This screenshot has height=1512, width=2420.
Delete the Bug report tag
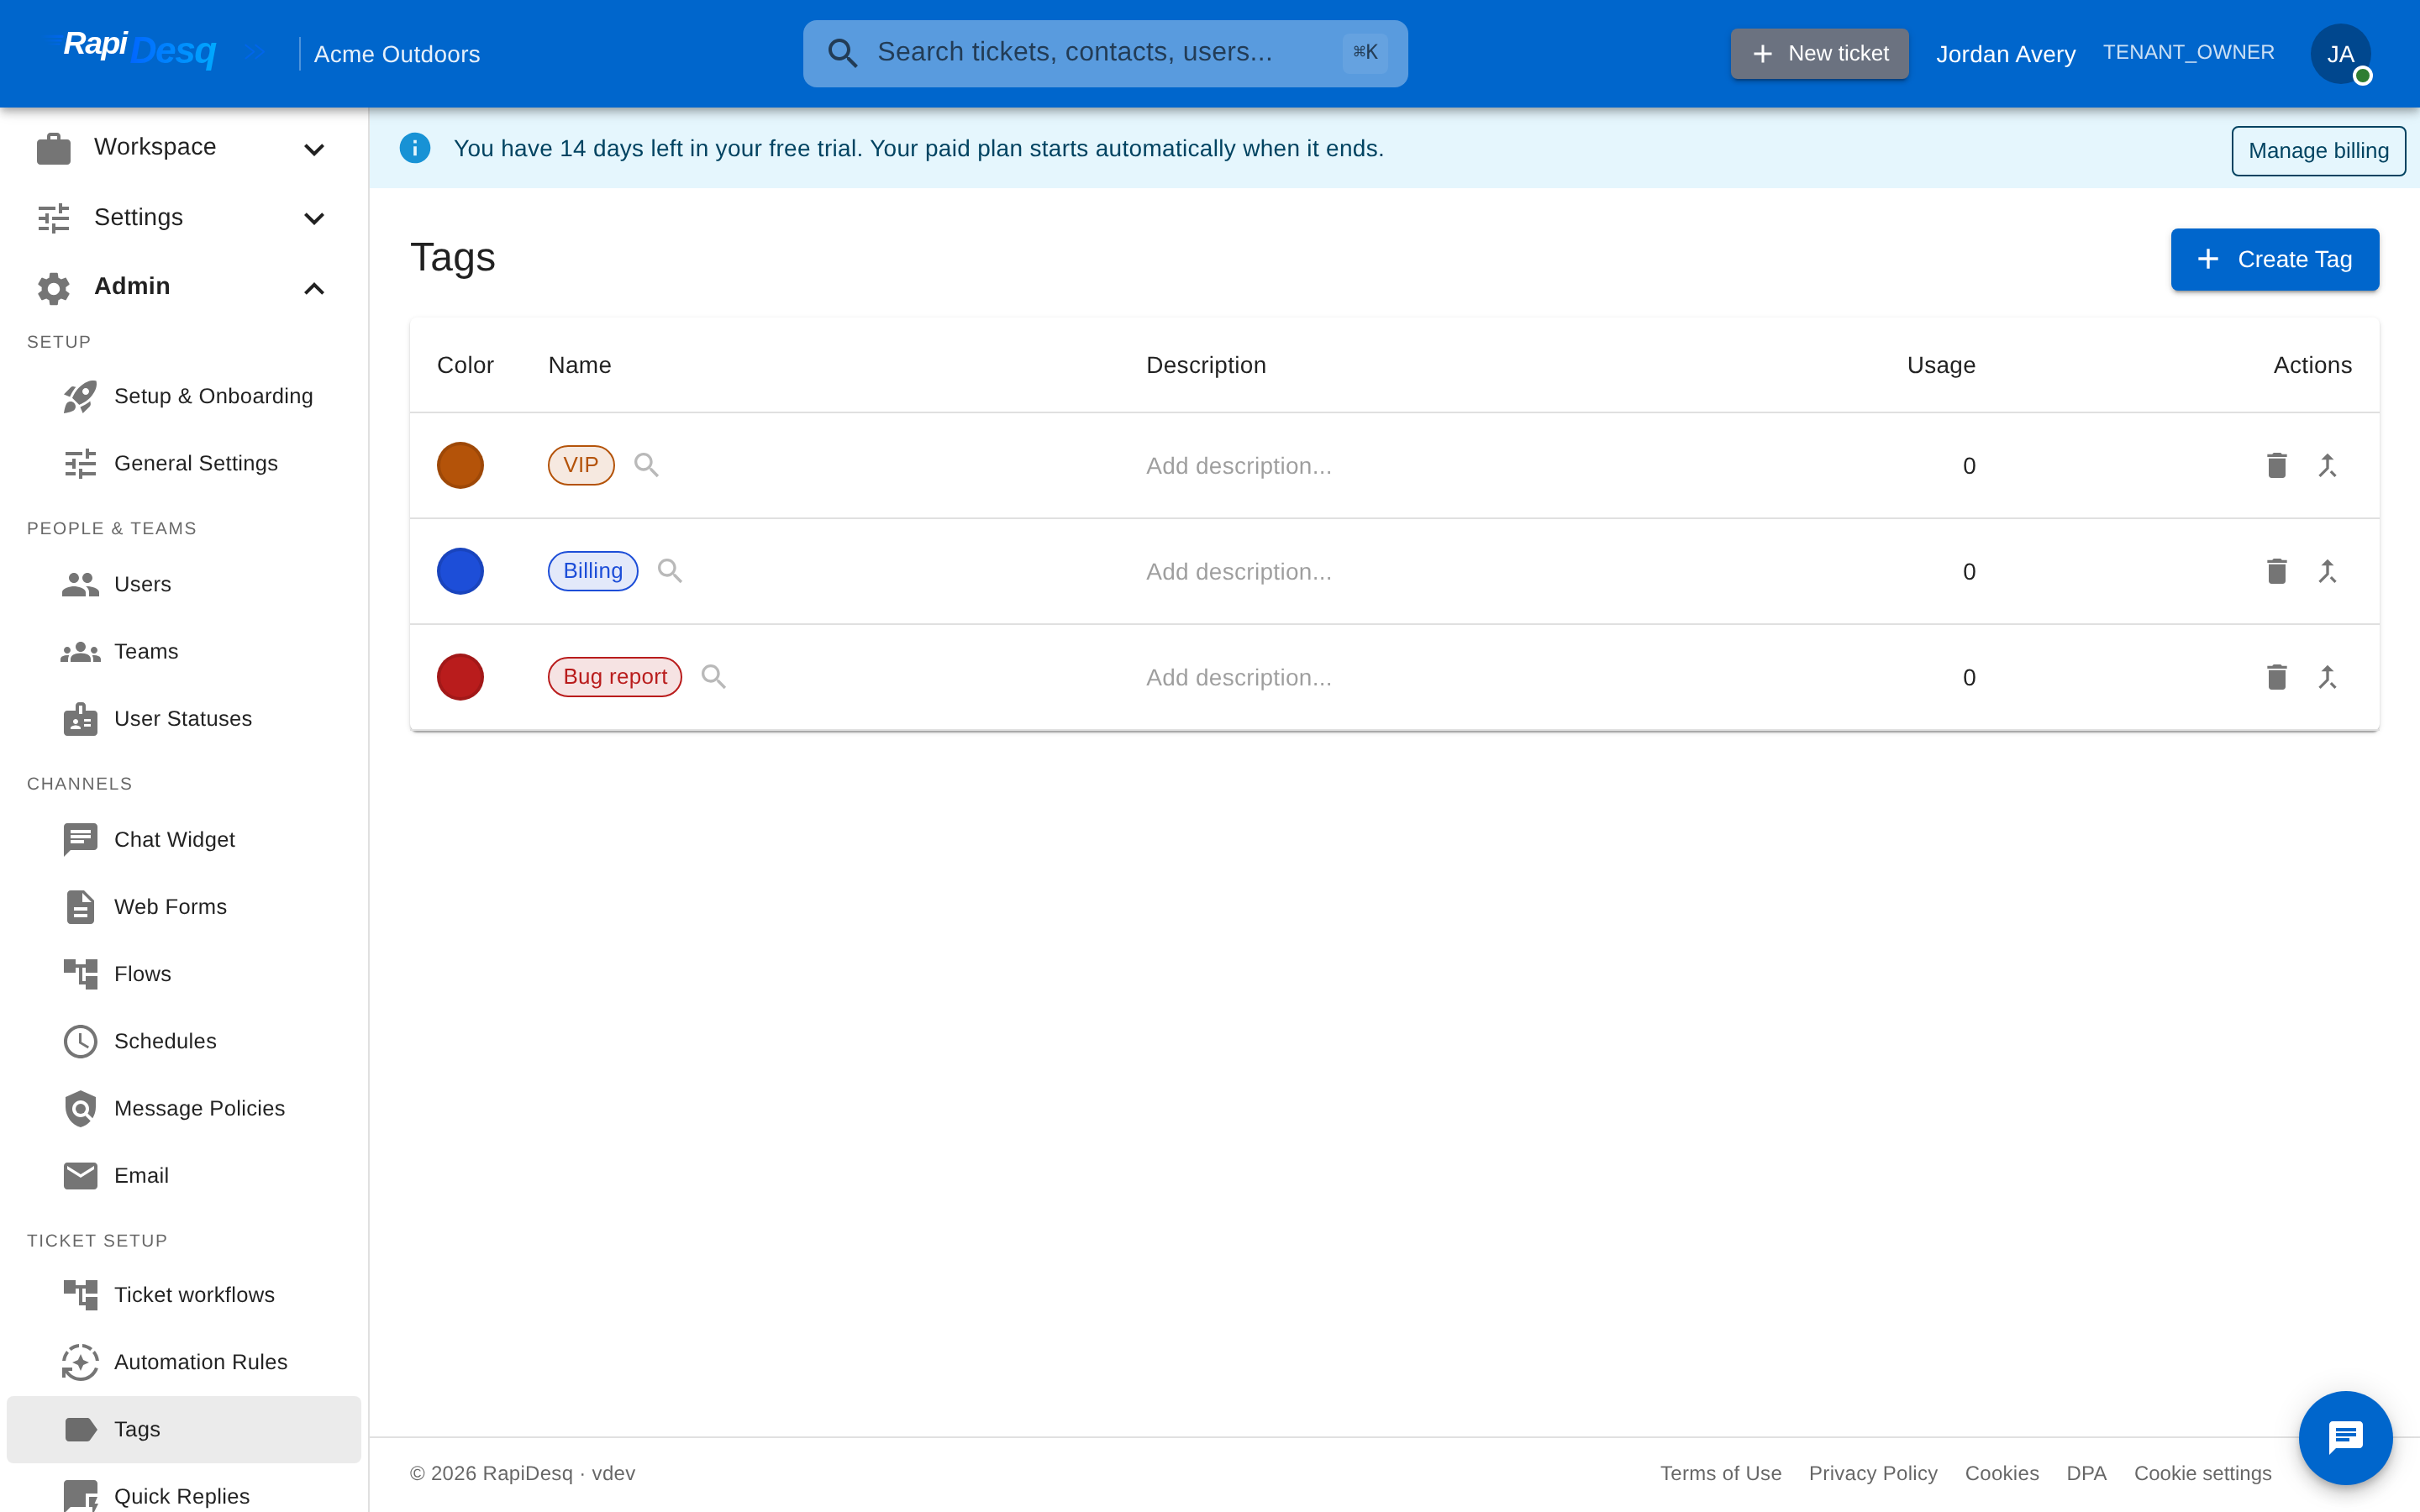point(2276,677)
